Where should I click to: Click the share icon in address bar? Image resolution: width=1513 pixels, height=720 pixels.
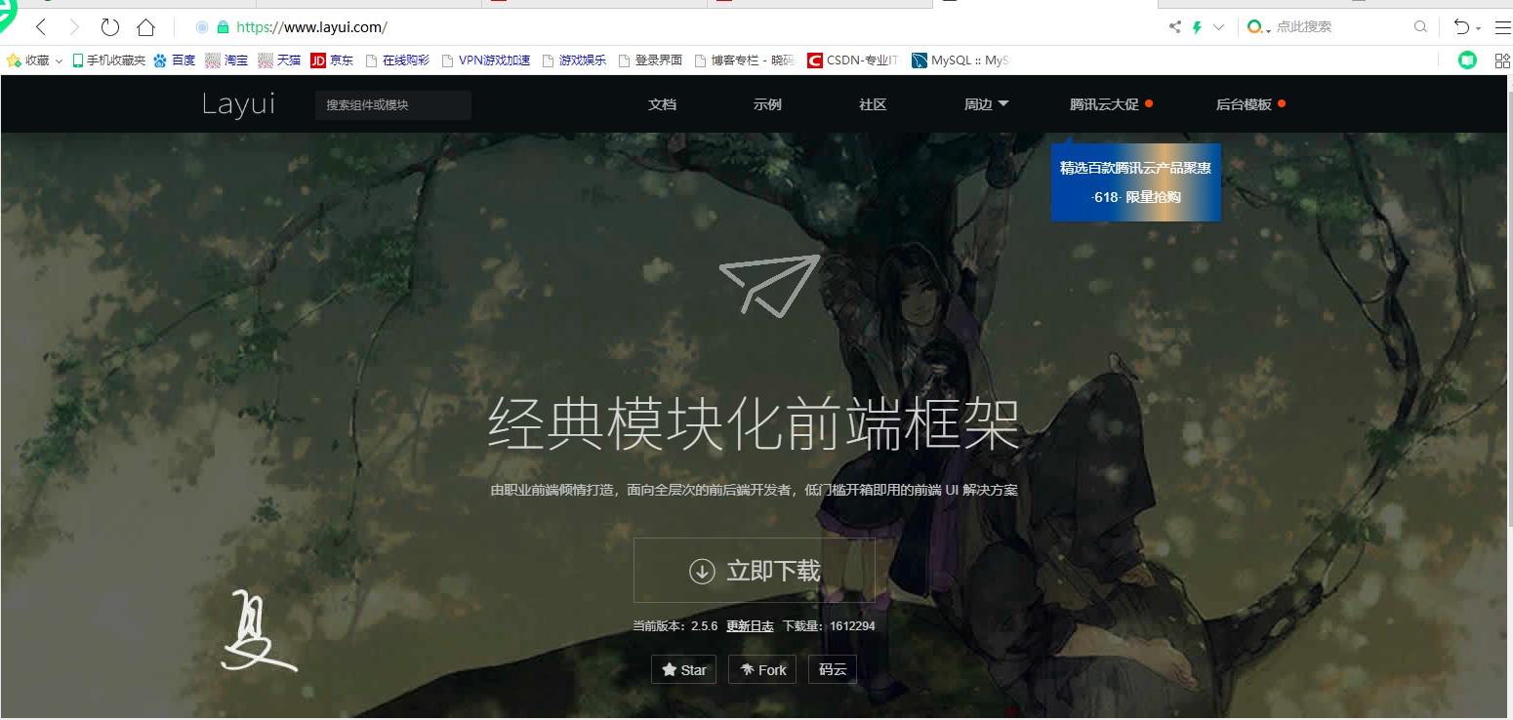(1175, 27)
